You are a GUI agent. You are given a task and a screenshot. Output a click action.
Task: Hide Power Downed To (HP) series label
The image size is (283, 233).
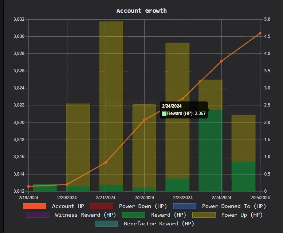(234, 206)
